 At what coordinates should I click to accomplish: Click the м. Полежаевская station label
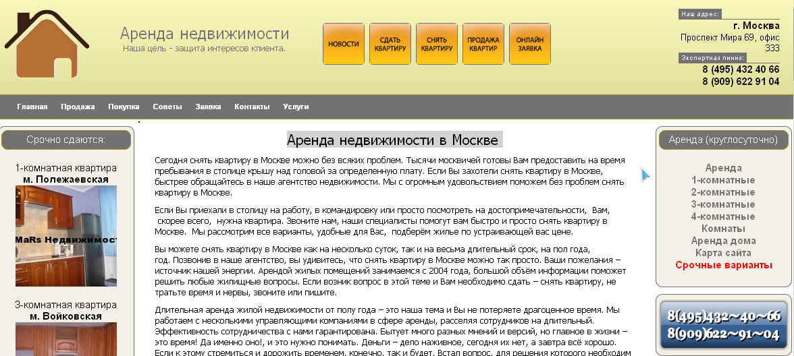[x=66, y=179]
